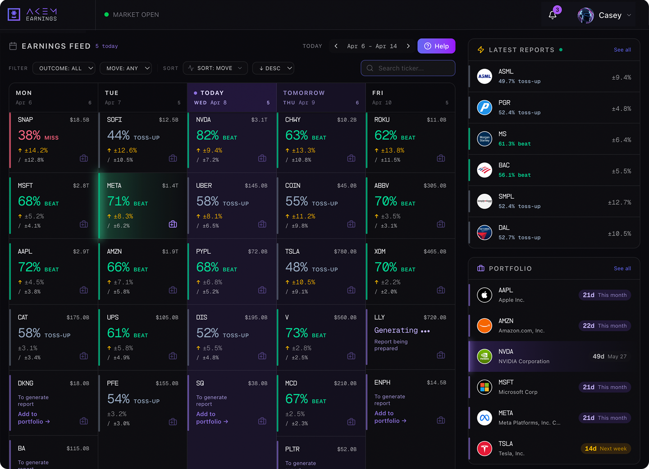The image size is (649, 469).
Task: Open notifications via the bell icon
Action: (553, 14)
